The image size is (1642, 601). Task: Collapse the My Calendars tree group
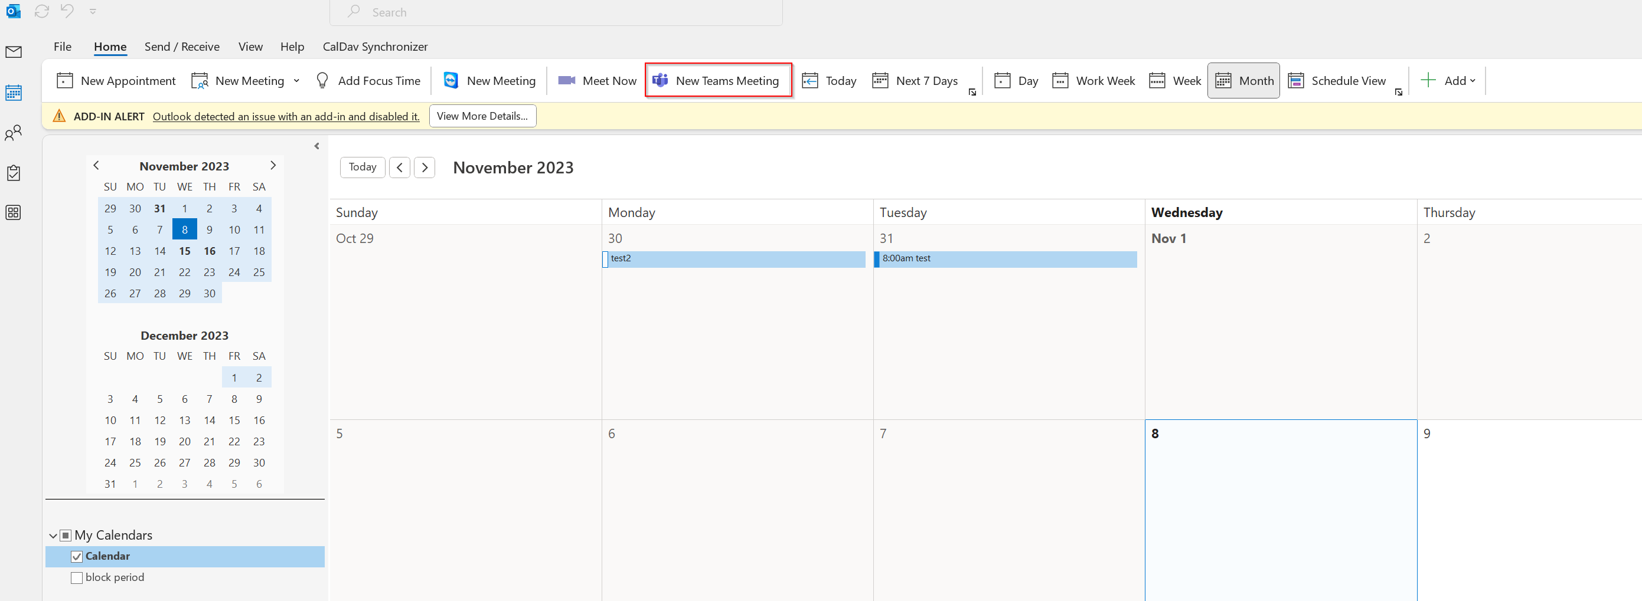click(x=53, y=536)
